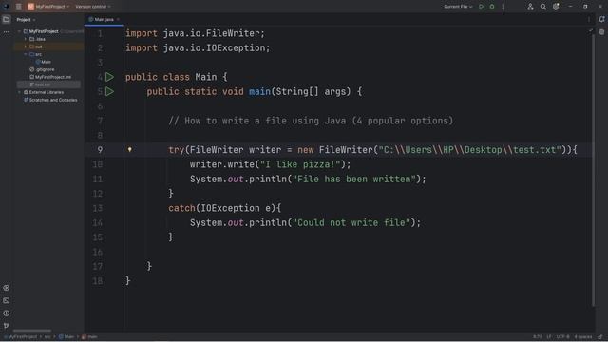Click the test.txt path string on line 9

(469, 150)
